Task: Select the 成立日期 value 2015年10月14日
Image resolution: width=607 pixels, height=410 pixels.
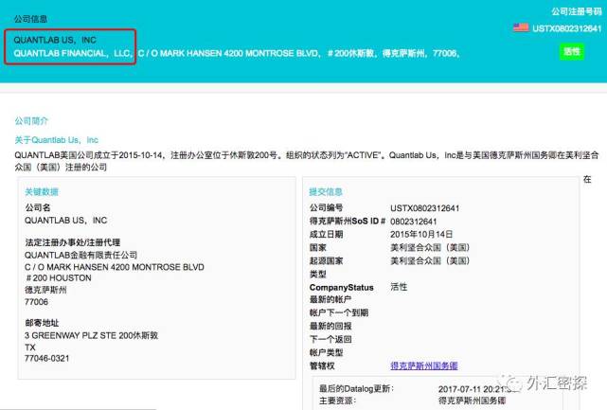Action: click(x=421, y=234)
